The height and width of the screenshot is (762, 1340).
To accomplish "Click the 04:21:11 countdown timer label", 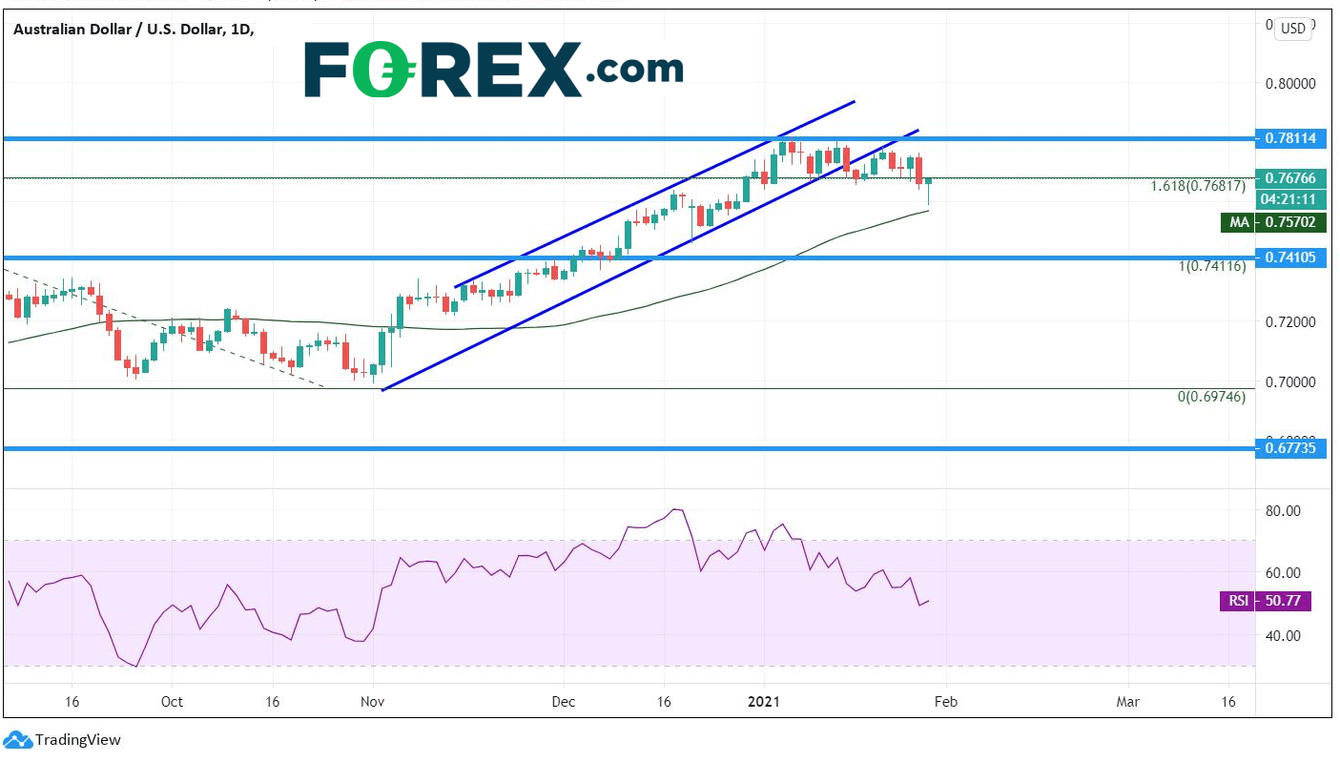I will (1291, 200).
